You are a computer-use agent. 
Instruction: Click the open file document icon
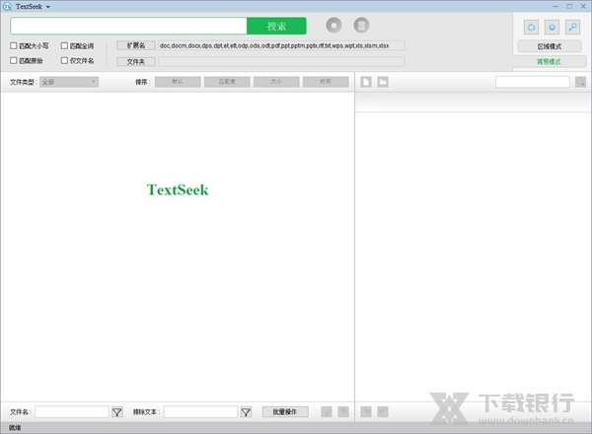pyautogui.click(x=366, y=82)
